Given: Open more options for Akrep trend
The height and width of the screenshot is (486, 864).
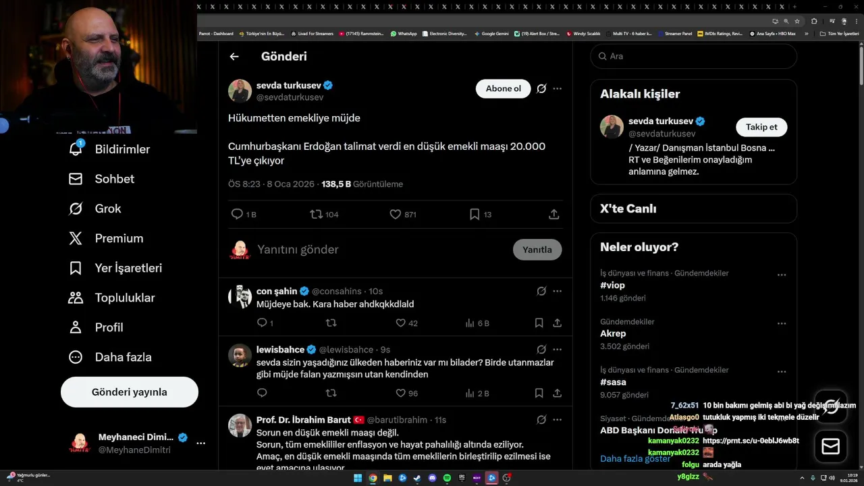Looking at the screenshot, I should 782,323.
